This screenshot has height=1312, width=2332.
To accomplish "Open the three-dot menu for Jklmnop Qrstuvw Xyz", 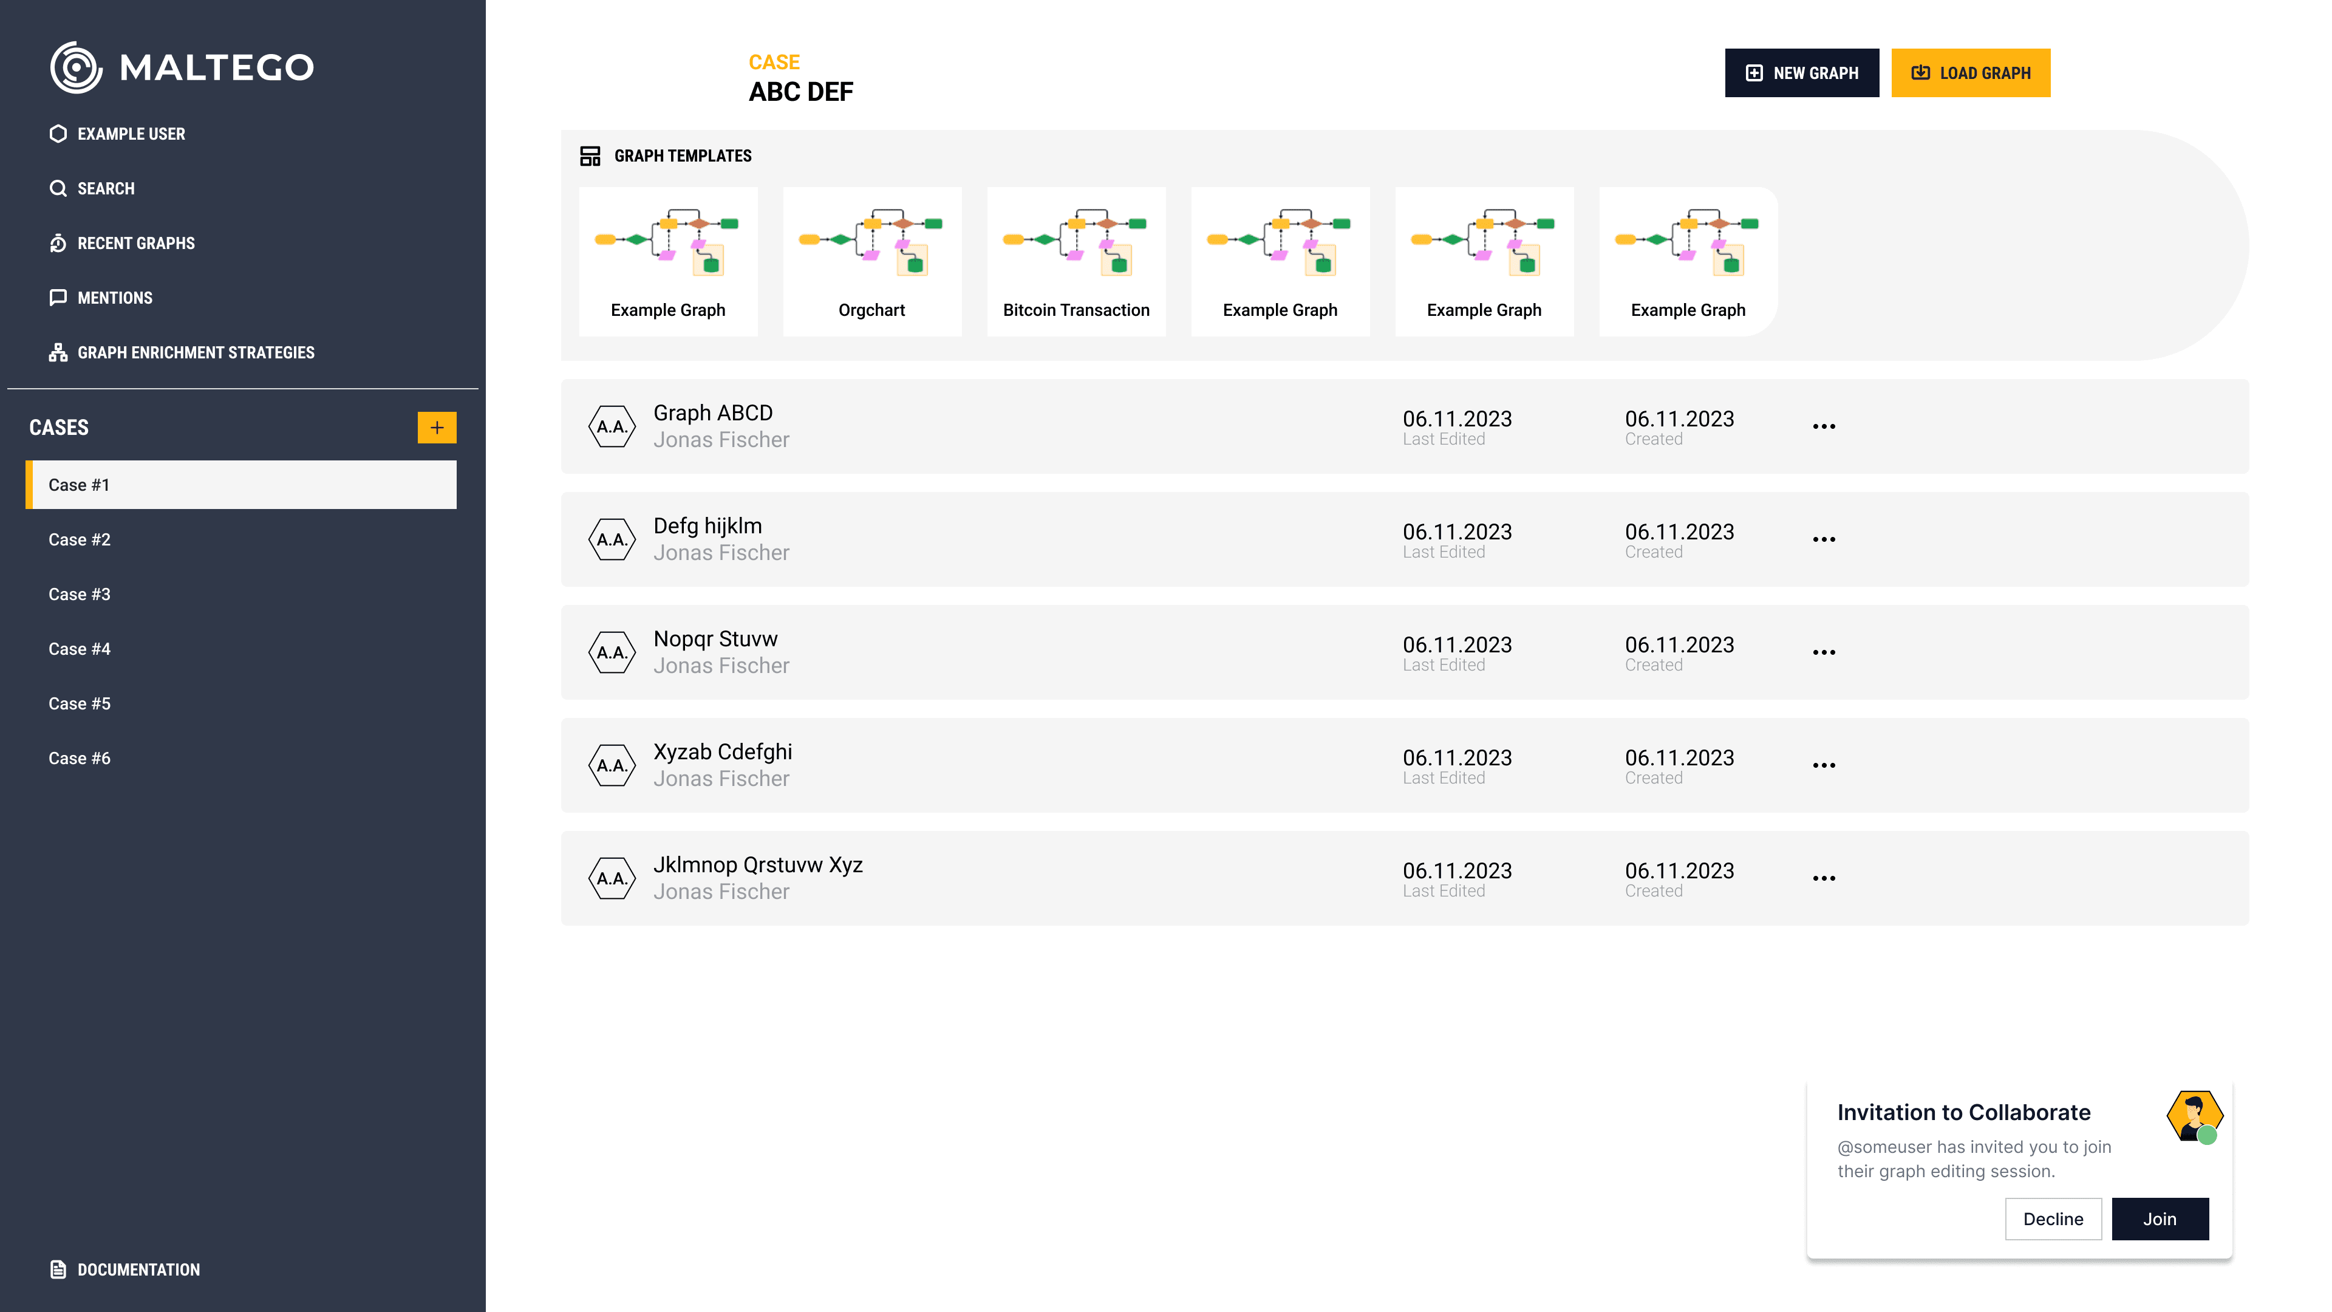I will tap(1823, 878).
